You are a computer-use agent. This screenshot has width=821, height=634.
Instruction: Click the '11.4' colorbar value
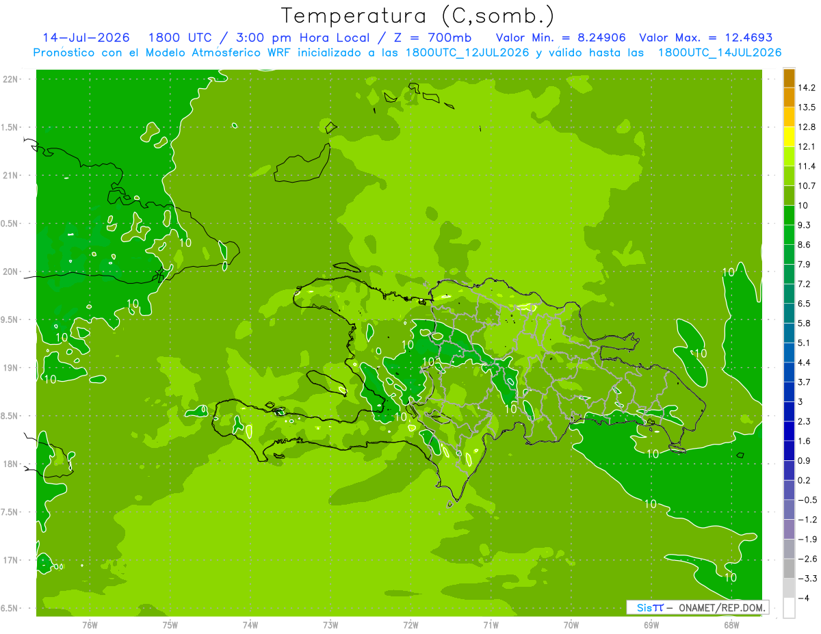[807, 166]
